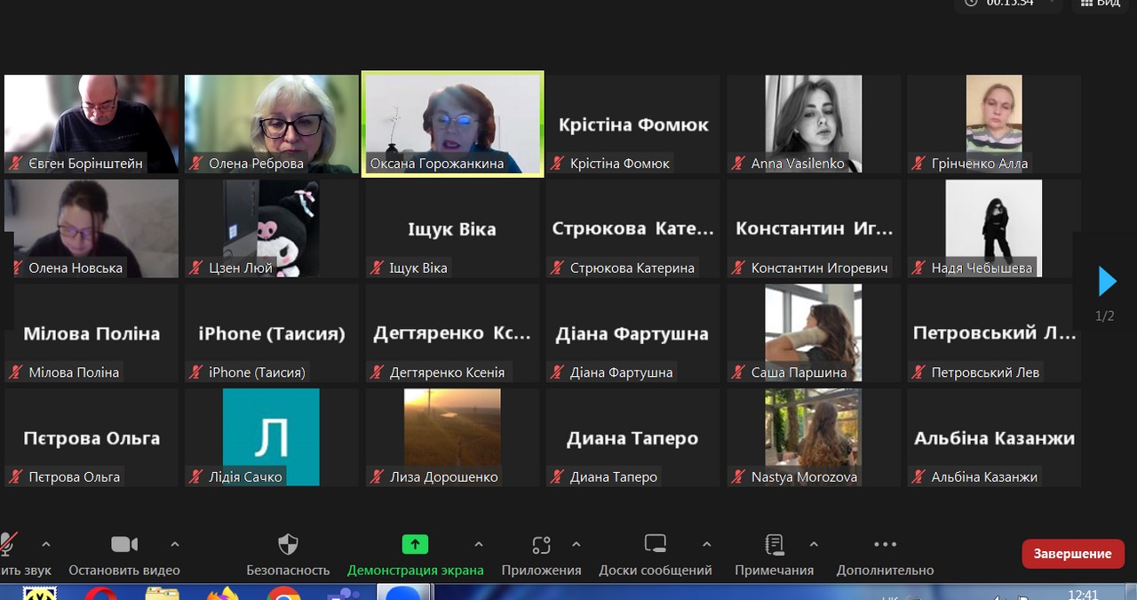Expand the Примечания options arrow
The image size is (1137, 600).
[814, 544]
